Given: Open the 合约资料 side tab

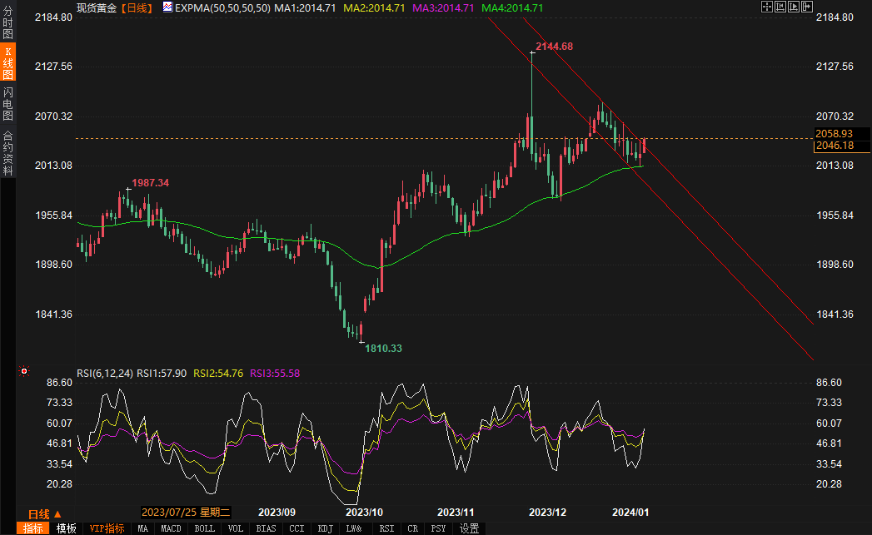Looking at the screenshot, I should [x=7, y=152].
